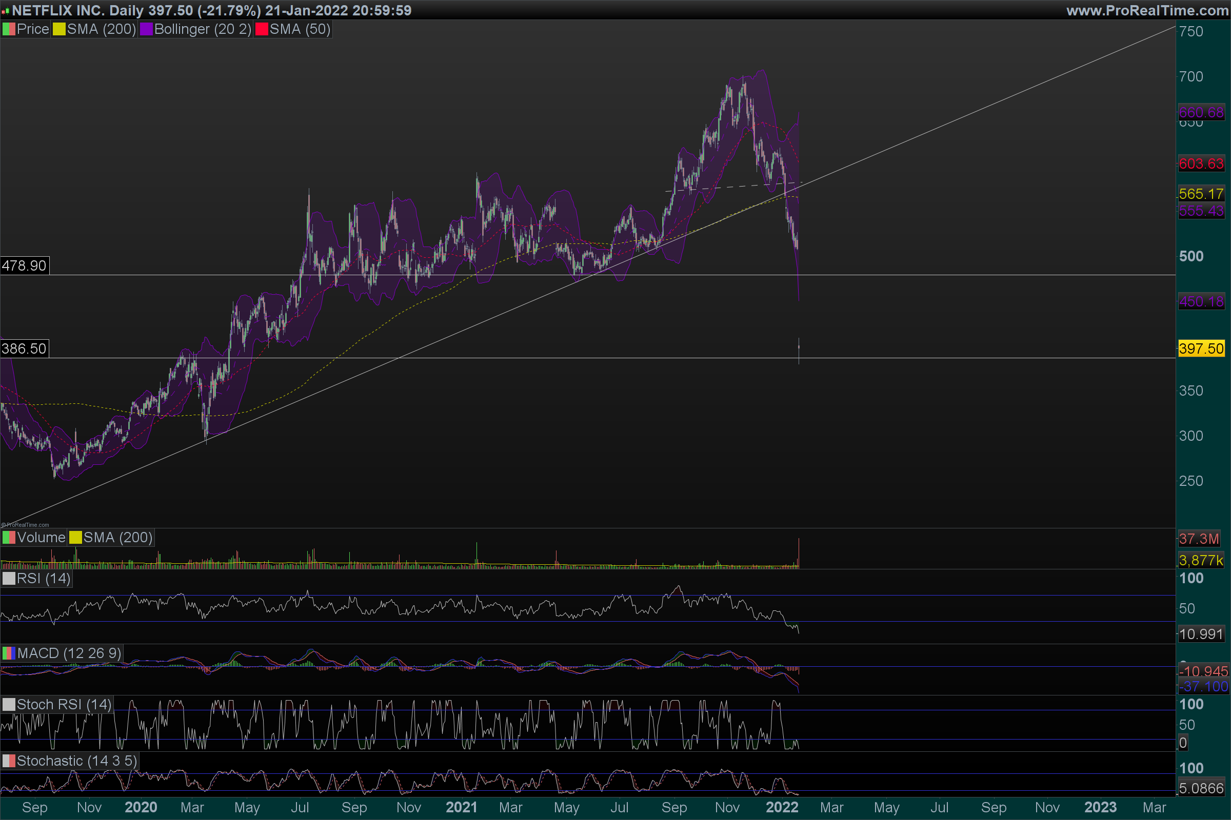The width and height of the screenshot is (1231, 820).
Task: Select the RSI (14) indicator label
Action: pos(44,579)
